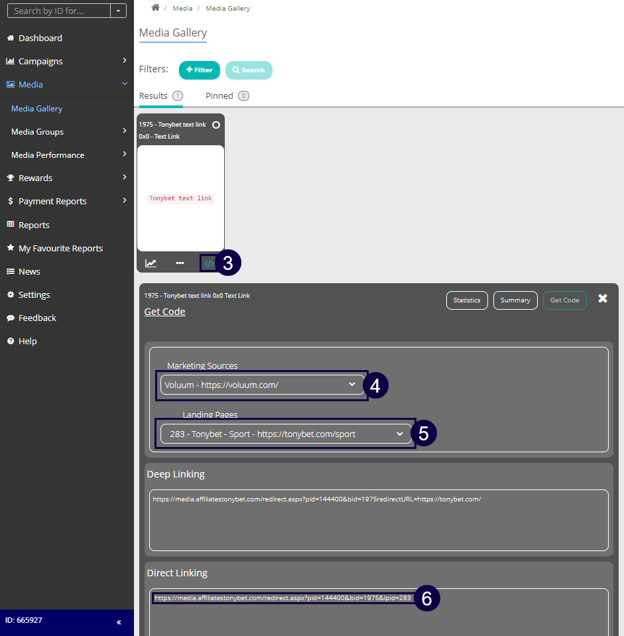
Task: Select the Tonybet text link radio circle
Action: [216, 125]
